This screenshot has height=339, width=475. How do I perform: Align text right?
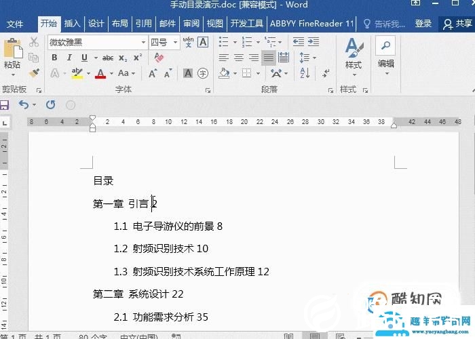click(254, 58)
